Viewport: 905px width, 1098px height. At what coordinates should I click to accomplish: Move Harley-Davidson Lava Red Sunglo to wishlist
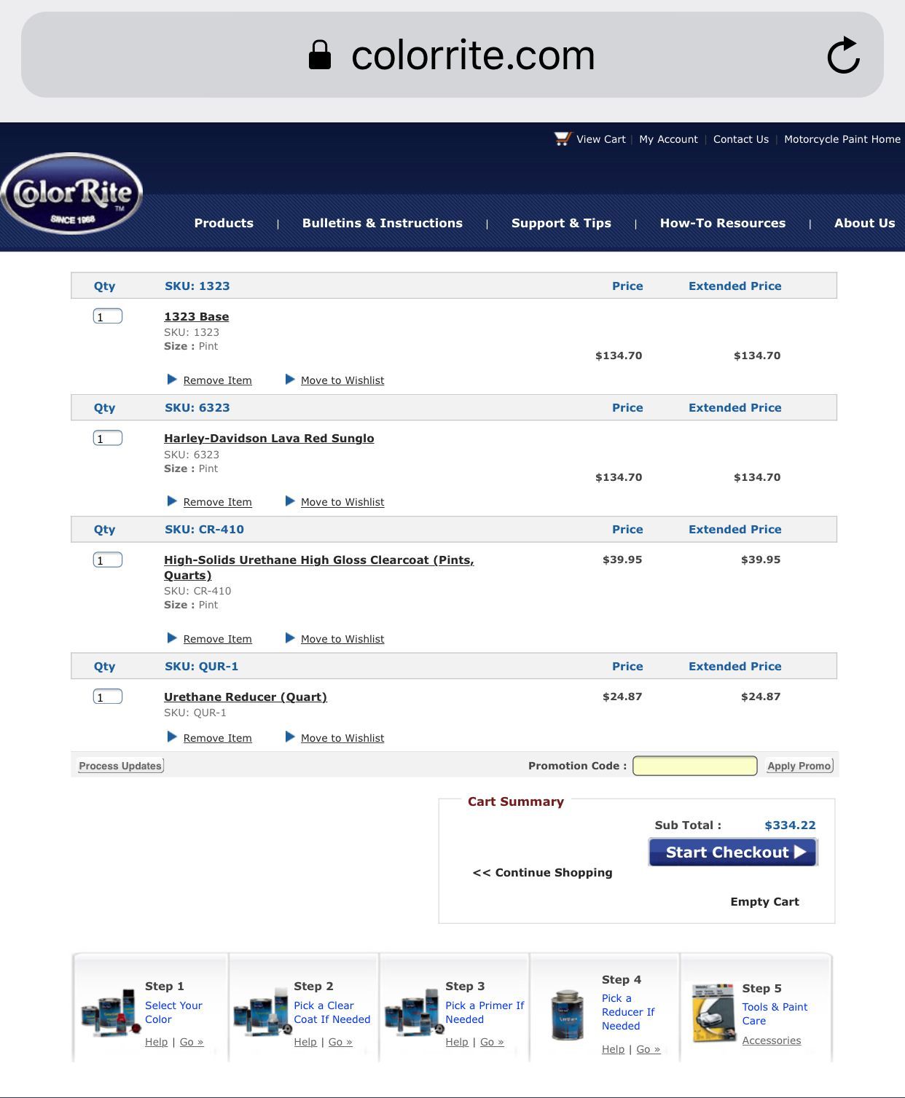[x=342, y=502]
